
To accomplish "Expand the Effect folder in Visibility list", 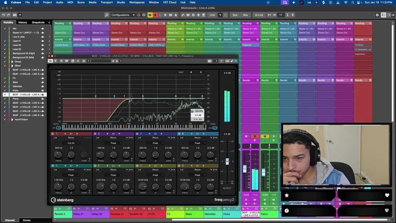I will coord(12,66).
